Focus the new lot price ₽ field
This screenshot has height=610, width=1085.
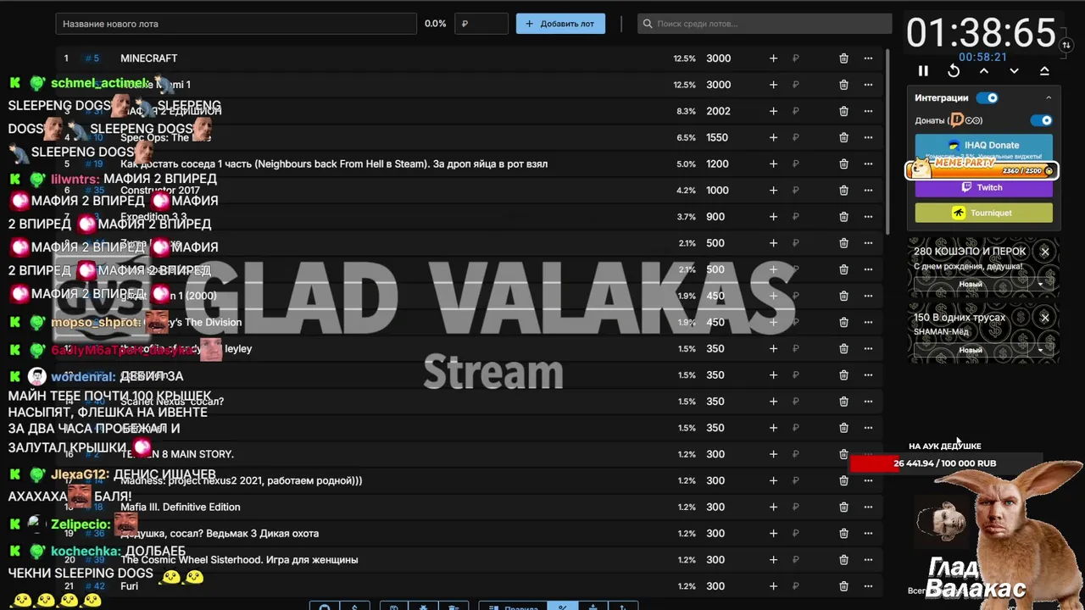pyautogui.click(x=481, y=24)
